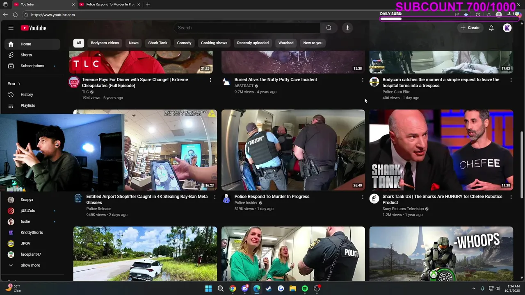This screenshot has height=295, width=525.
Task: Open the Buried Alive Nutty Putty video title
Action: point(276,80)
